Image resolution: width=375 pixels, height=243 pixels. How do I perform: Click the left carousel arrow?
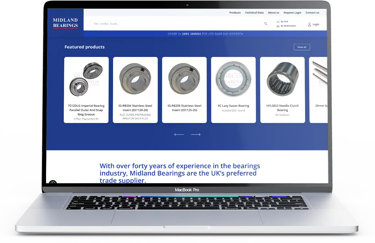tap(179, 134)
